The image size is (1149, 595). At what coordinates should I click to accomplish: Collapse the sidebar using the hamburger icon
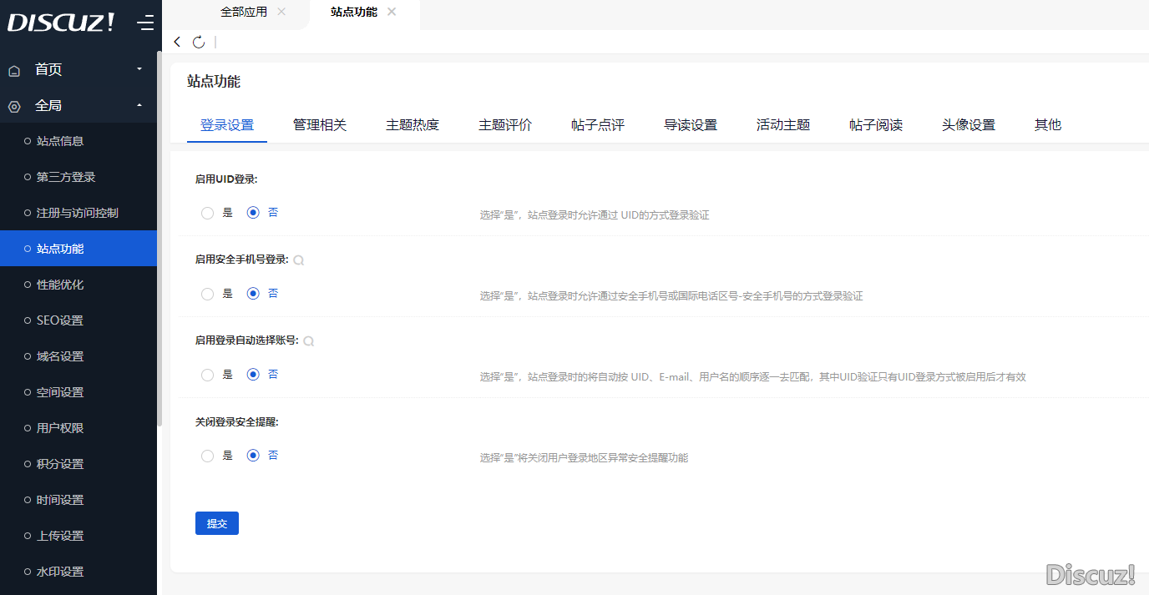(x=145, y=23)
